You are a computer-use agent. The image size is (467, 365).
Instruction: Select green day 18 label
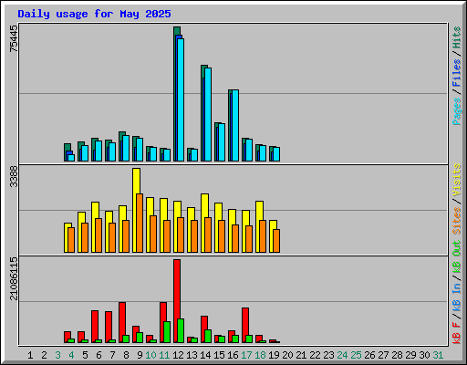260,355
